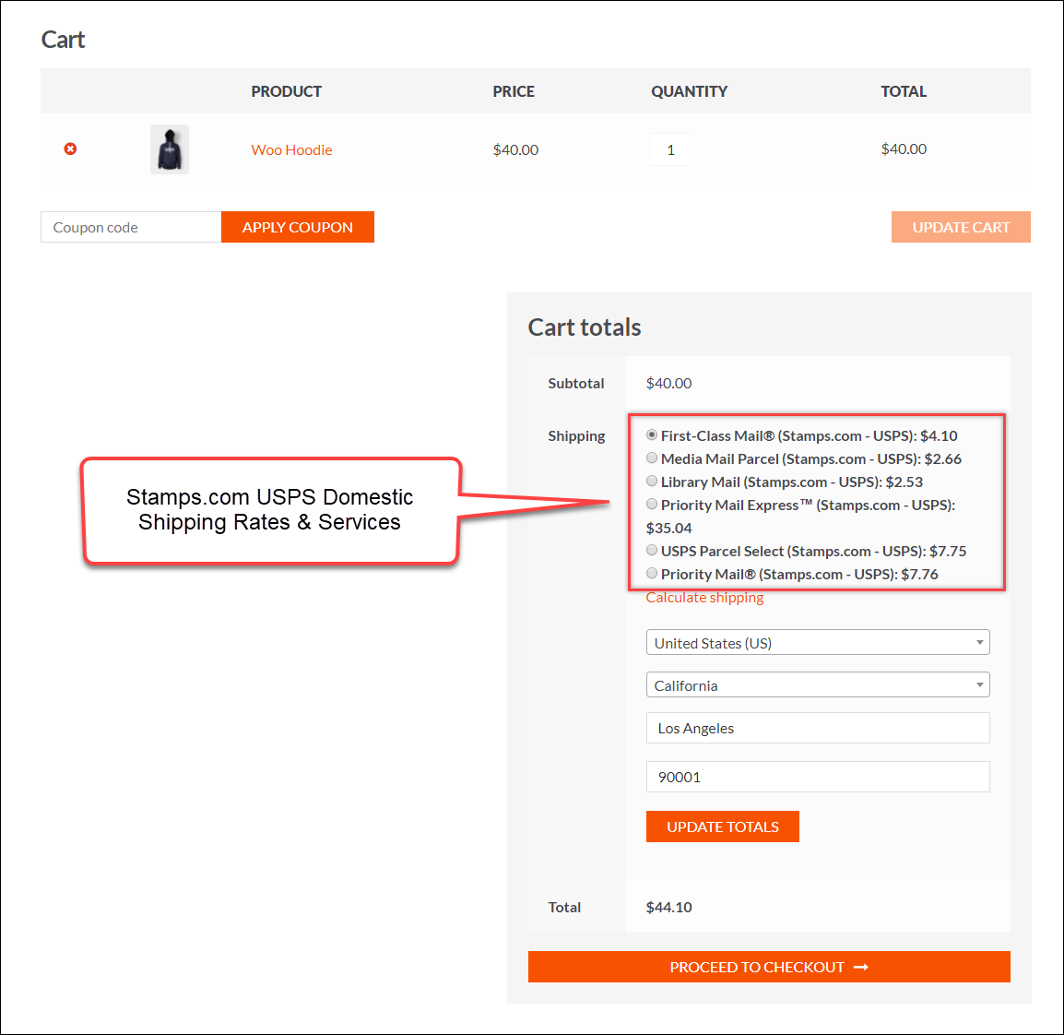Click the Update Cart button
1064x1035 pixels.
tap(961, 227)
